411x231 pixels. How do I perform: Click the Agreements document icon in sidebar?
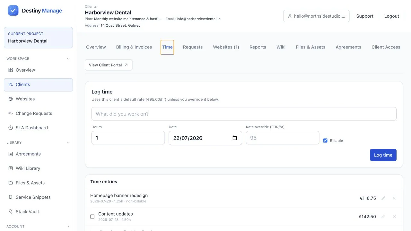point(11,154)
